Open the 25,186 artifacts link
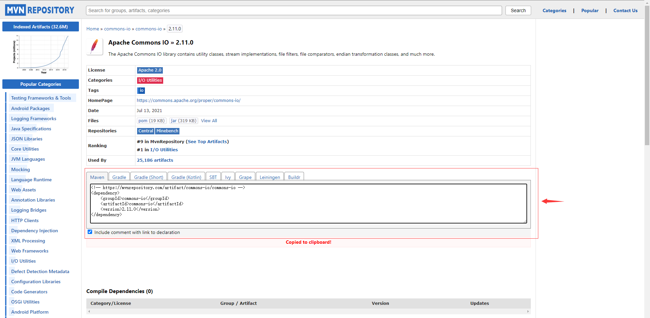Image resolution: width=650 pixels, height=318 pixels. click(x=155, y=160)
